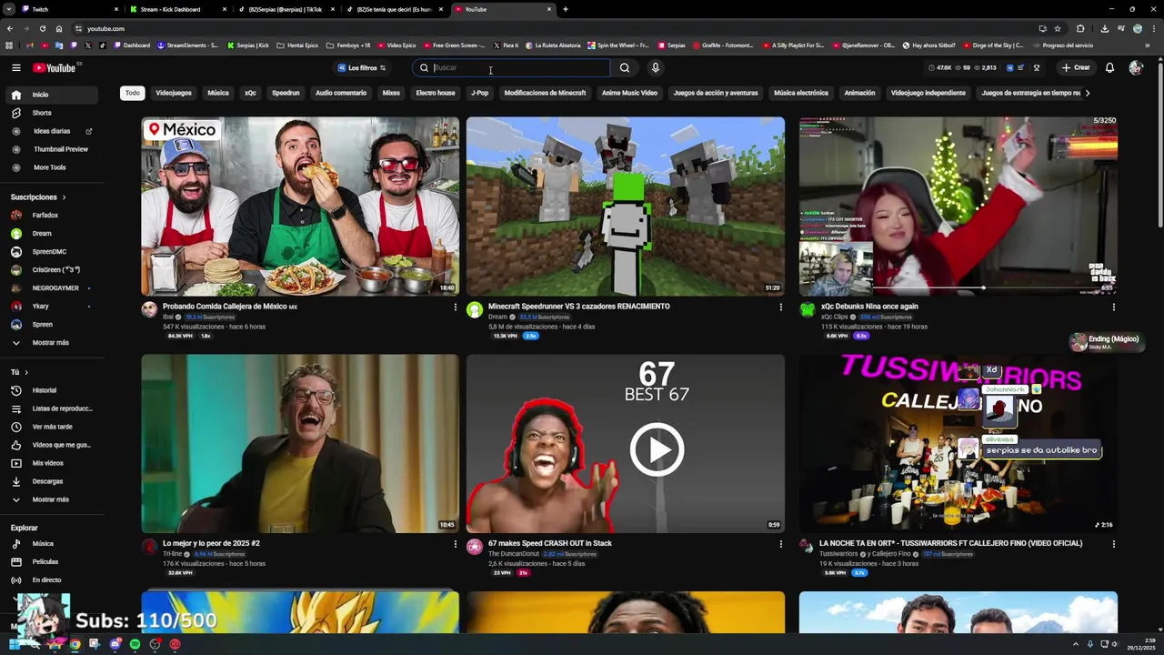Open the notifications bell

[x=1109, y=67]
